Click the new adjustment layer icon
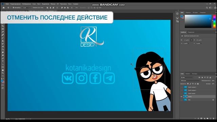 tap(204, 119)
